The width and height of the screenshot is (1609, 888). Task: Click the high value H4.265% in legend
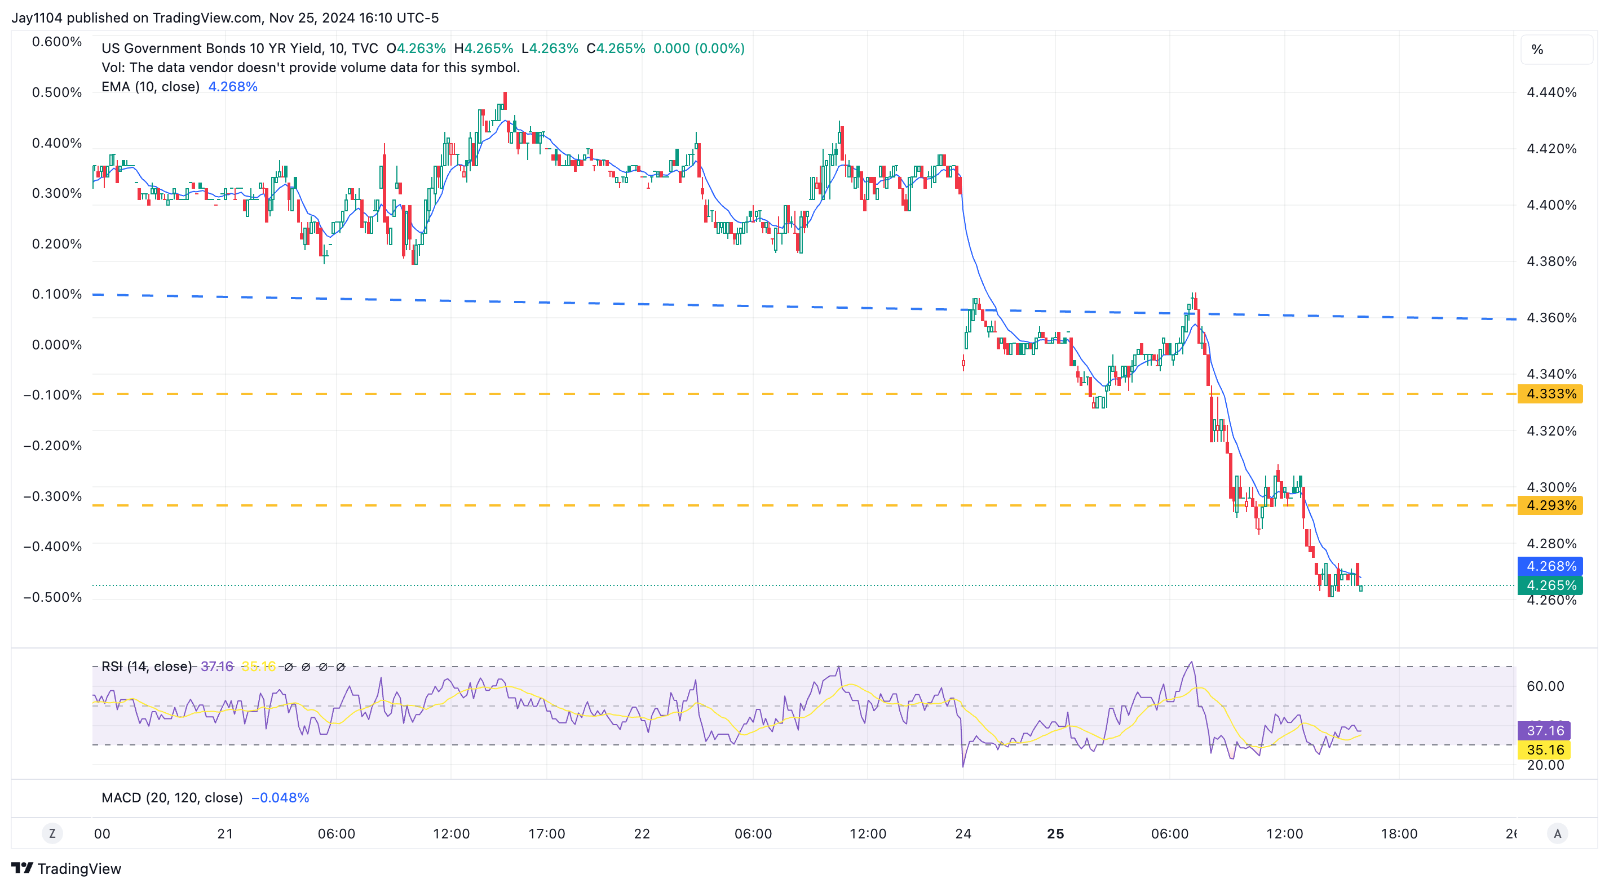tap(483, 48)
